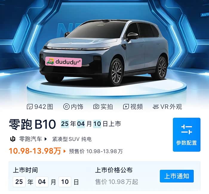
Task: Click the 上市通知 button
Action: click(x=177, y=176)
